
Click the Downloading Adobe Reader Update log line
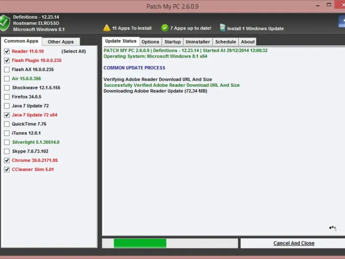pyautogui.click(x=155, y=91)
